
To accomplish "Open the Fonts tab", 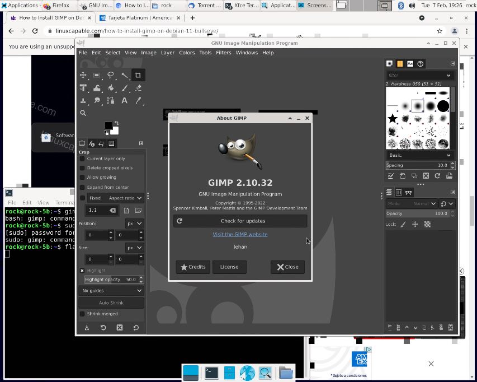I will (x=410, y=64).
